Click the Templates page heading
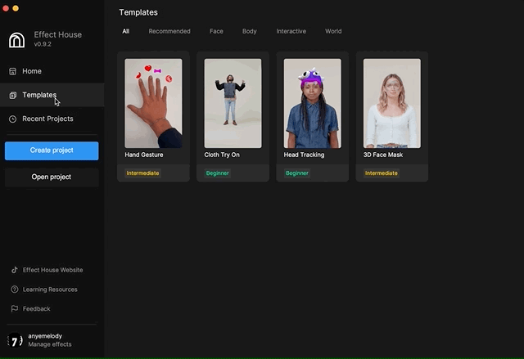 (138, 12)
